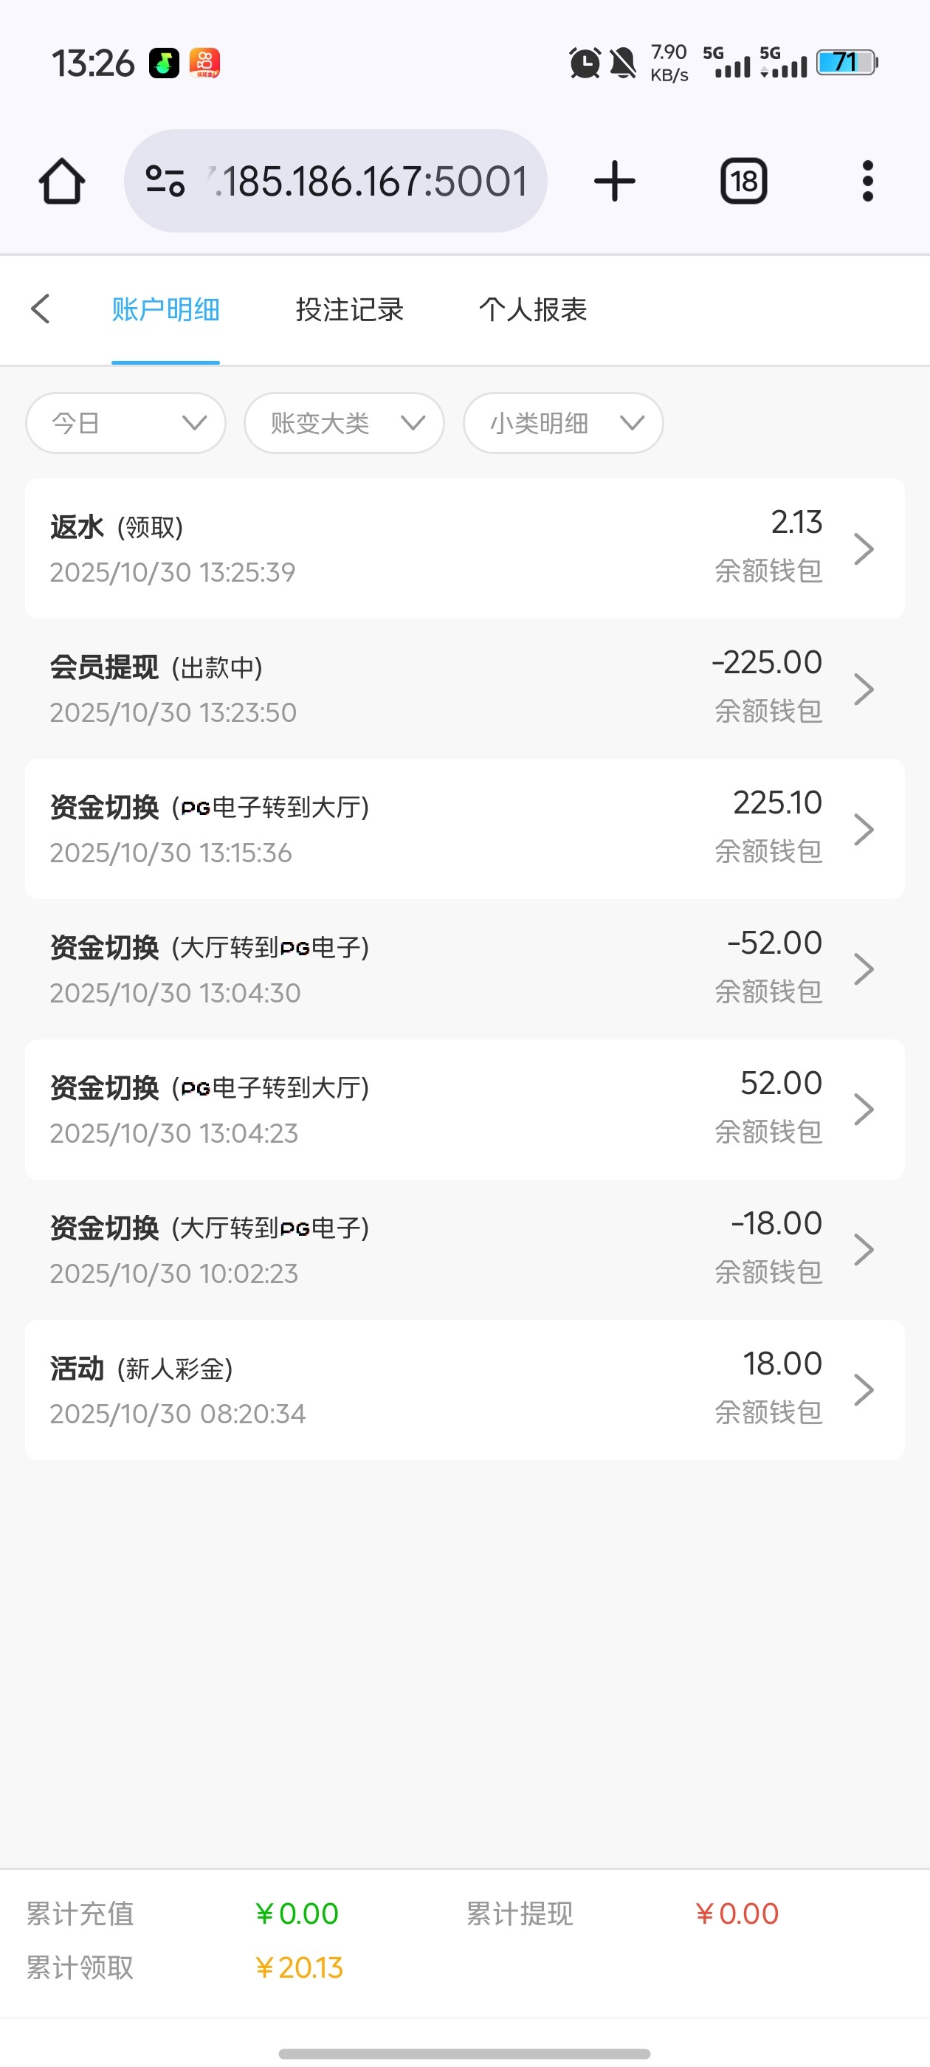
Task: Open site settings icon in address bar
Action: coord(165,182)
